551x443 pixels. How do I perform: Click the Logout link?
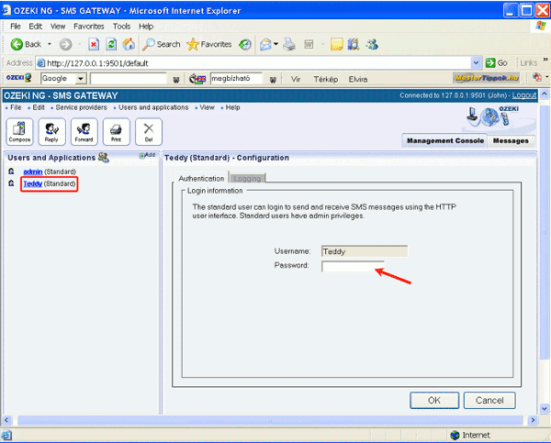click(x=524, y=95)
